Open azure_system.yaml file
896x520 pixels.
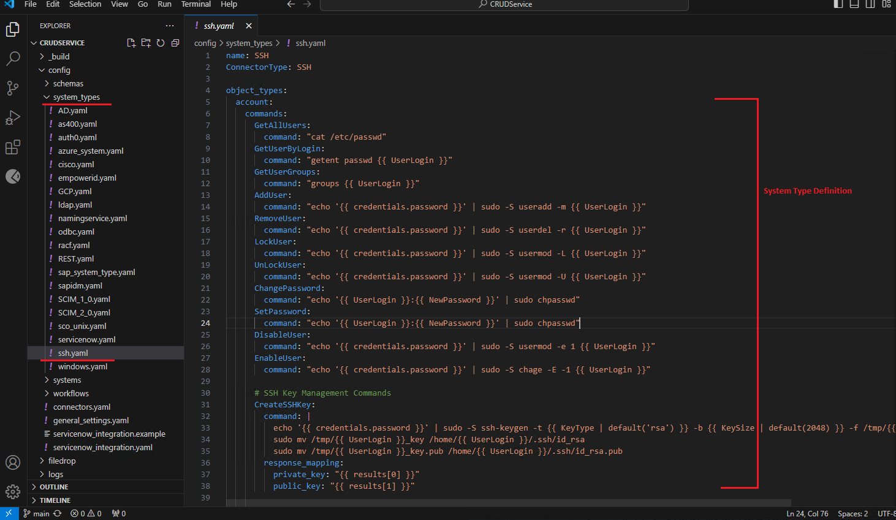pyautogui.click(x=105, y=151)
